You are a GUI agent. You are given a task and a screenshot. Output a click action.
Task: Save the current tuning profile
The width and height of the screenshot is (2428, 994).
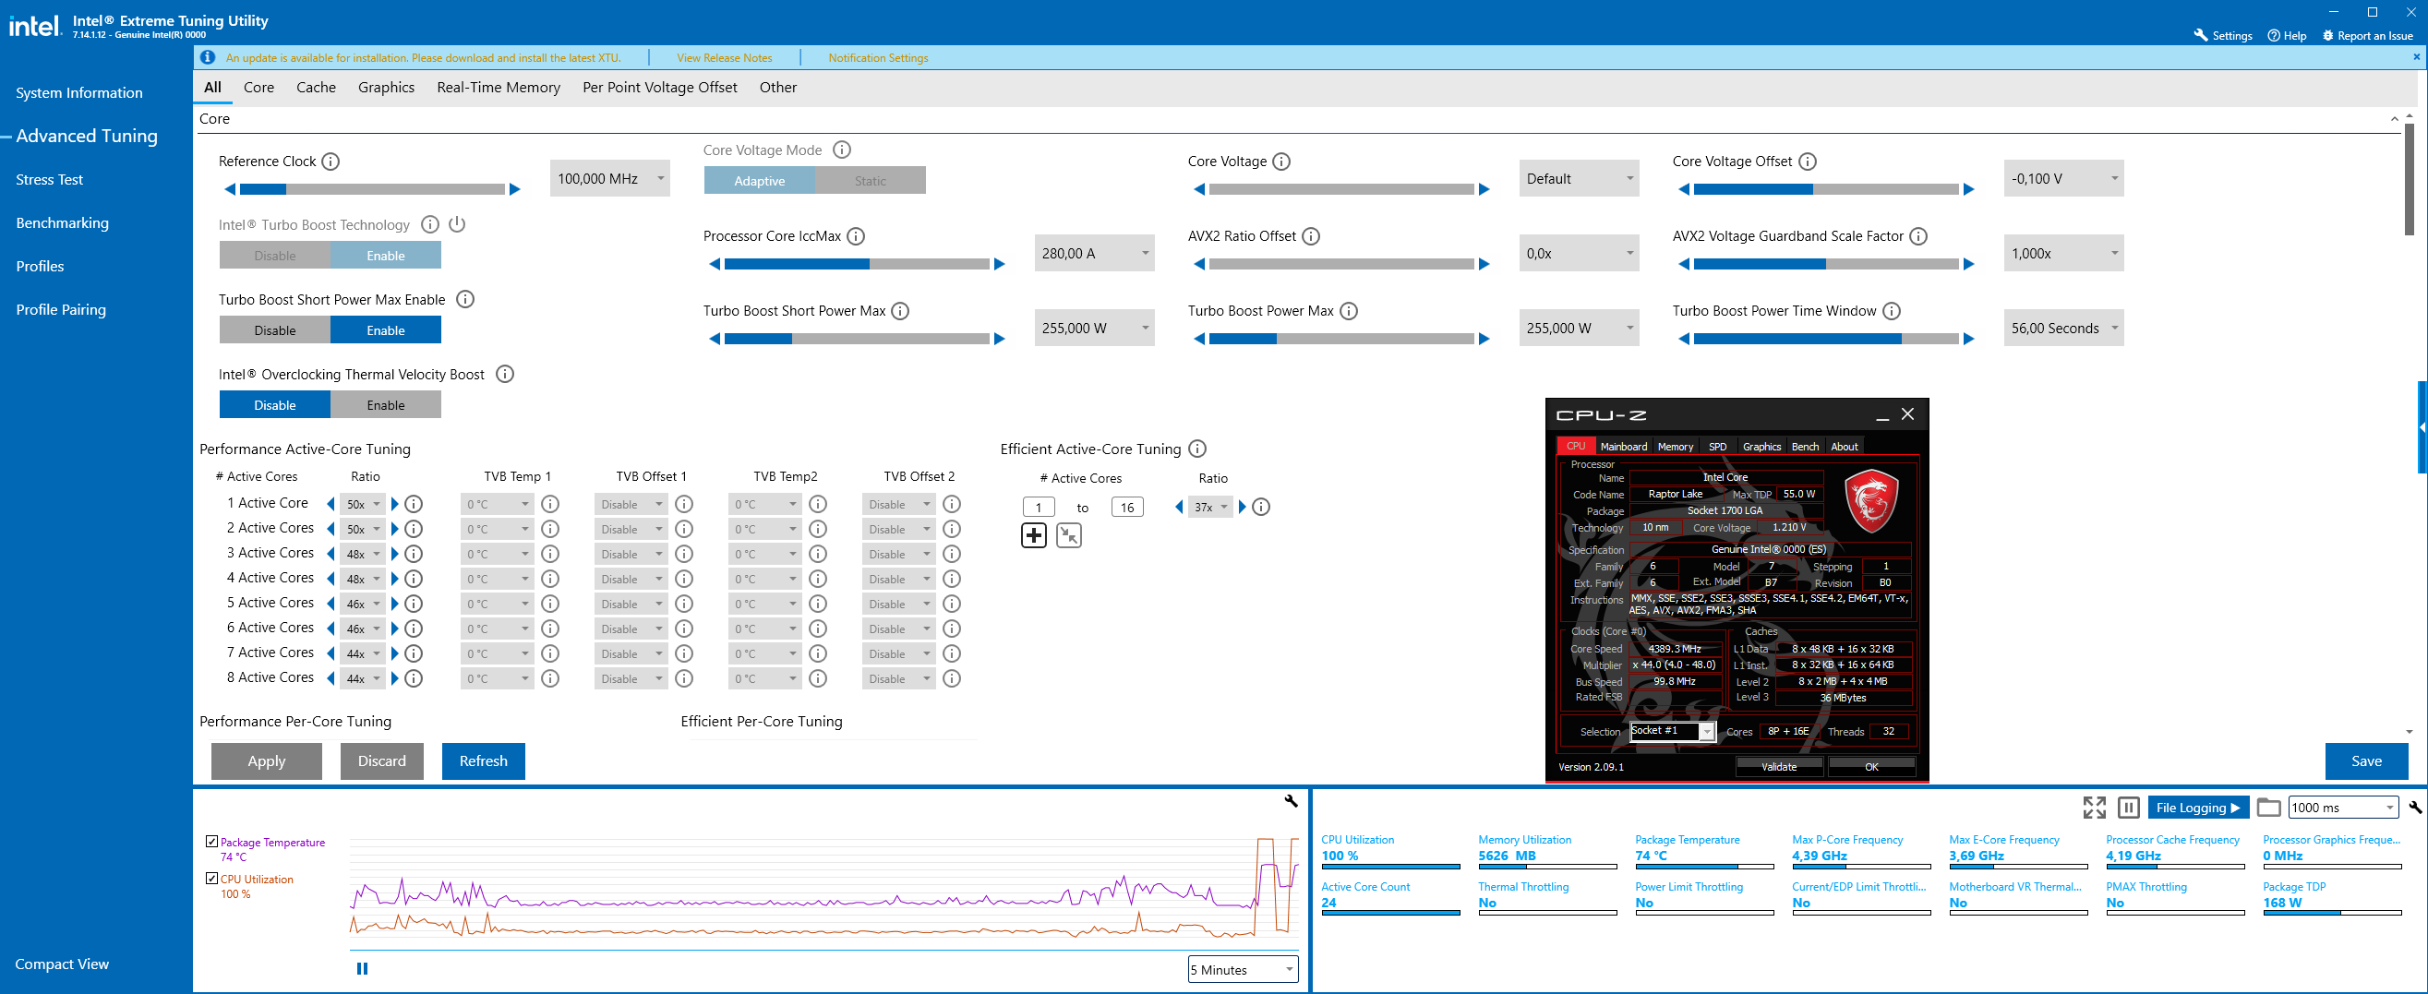[x=2367, y=760]
